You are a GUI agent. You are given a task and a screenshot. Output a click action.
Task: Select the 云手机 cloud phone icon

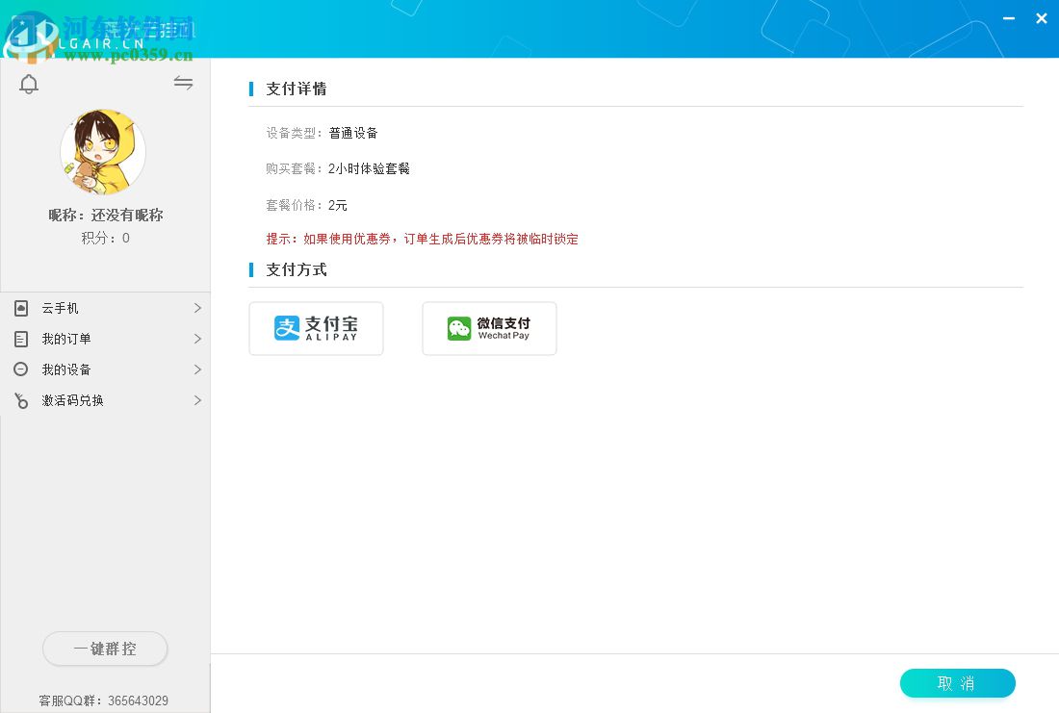(x=21, y=308)
